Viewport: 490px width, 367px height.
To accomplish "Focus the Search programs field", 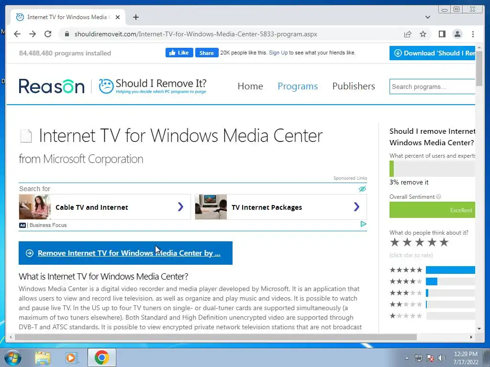I will pos(432,86).
